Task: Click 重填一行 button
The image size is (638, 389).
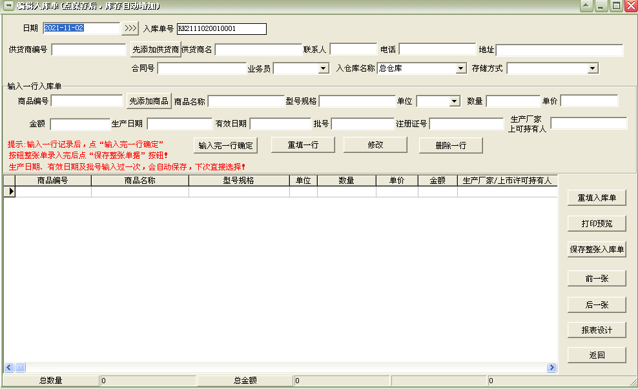Action: tap(303, 145)
